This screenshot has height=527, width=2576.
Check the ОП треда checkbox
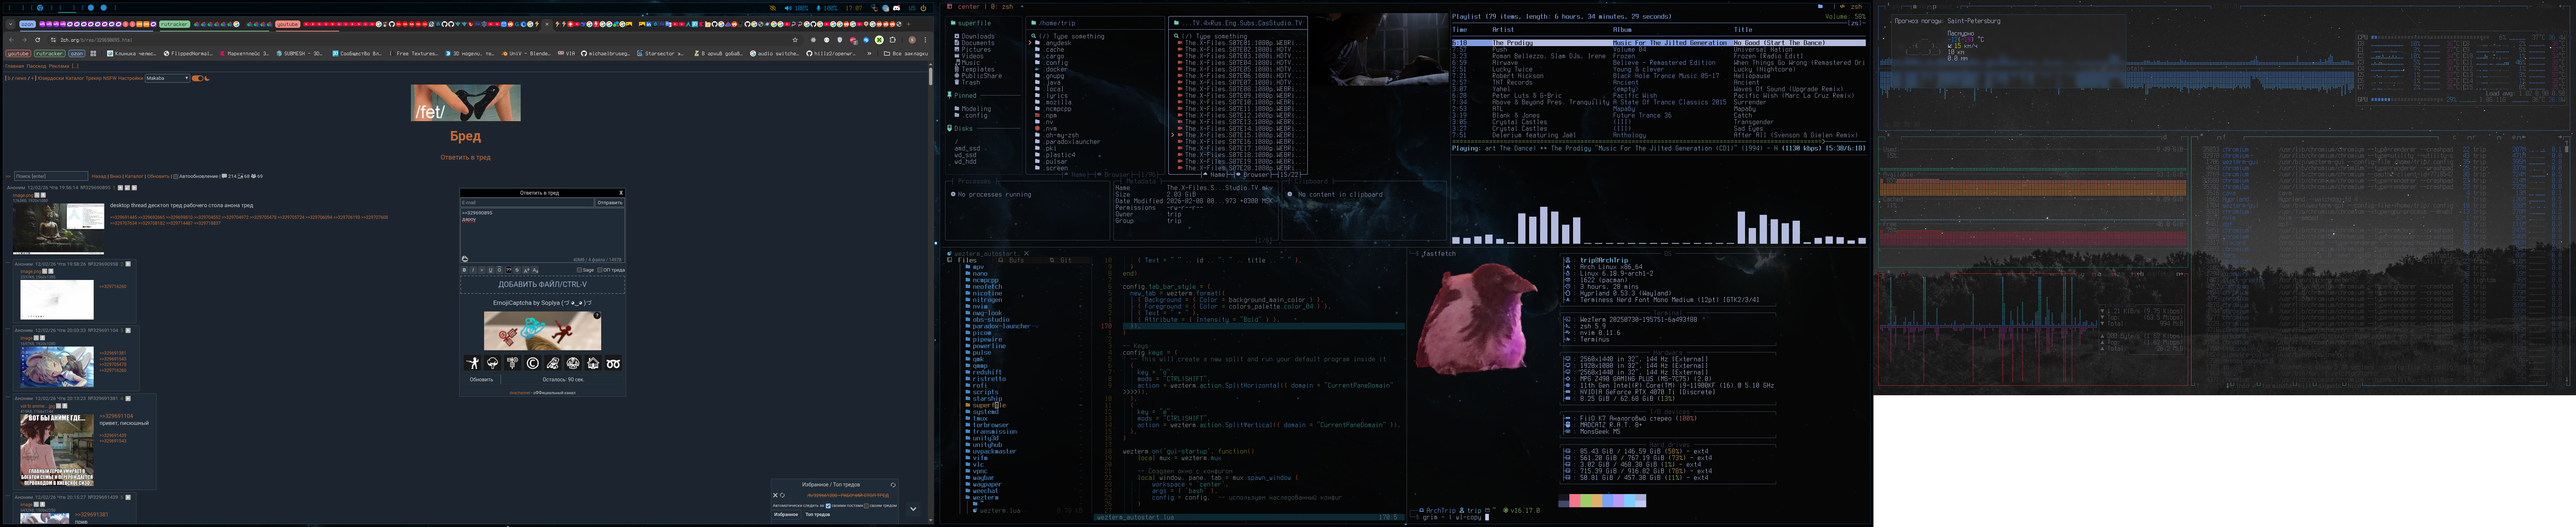[600, 270]
